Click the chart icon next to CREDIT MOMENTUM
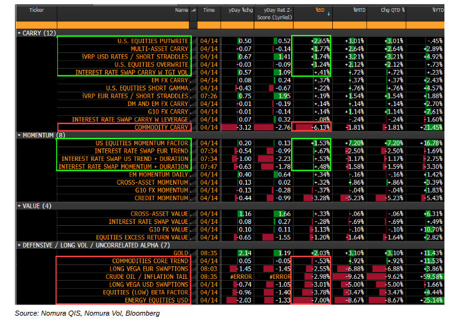460x320 pixels. (x=193, y=198)
